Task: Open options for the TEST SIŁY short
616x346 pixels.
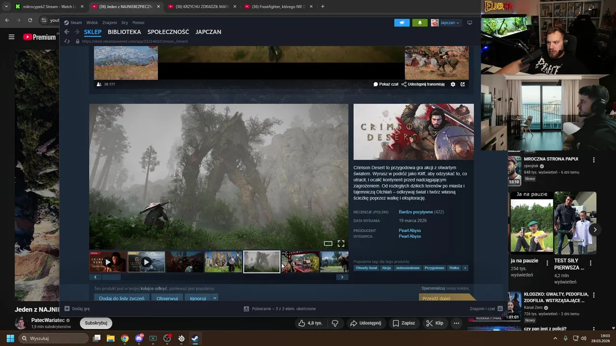Action: (x=590, y=263)
